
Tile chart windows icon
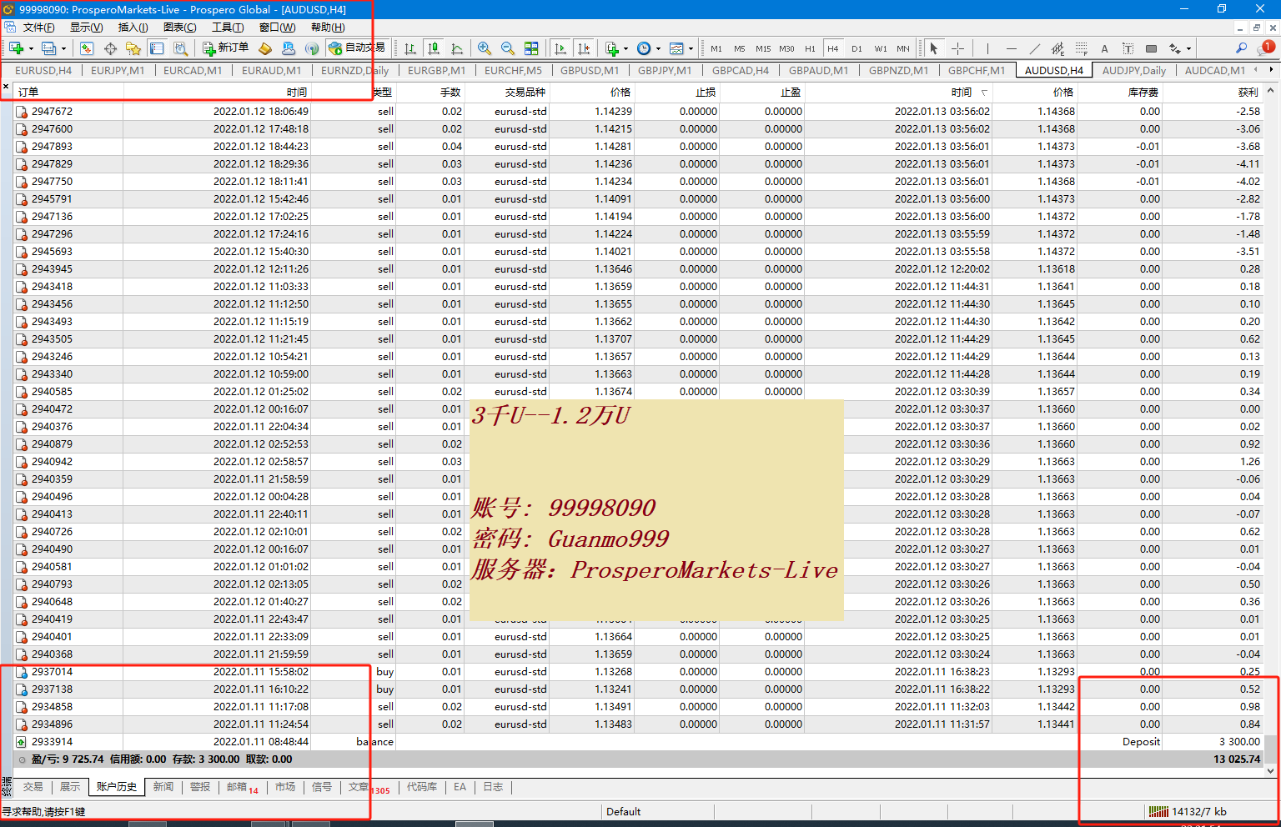[x=531, y=48]
